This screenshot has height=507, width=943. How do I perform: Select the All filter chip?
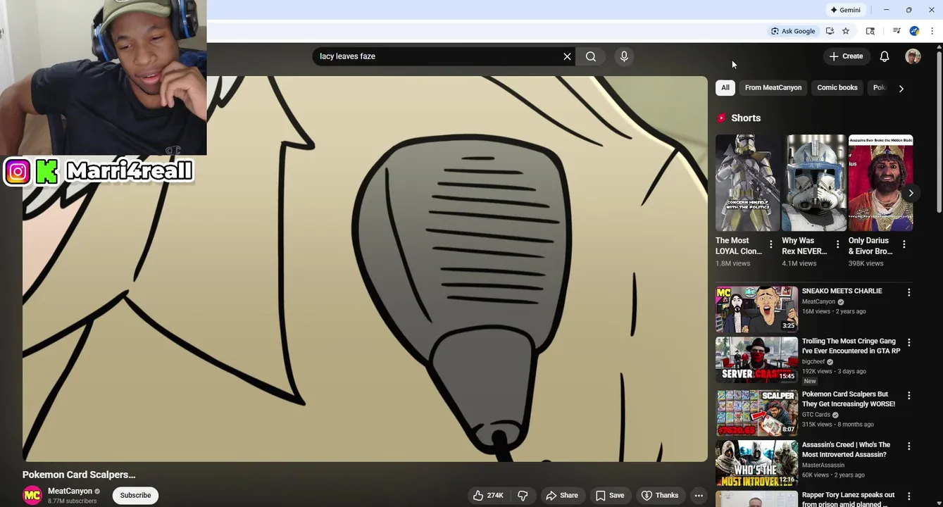(x=725, y=88)
